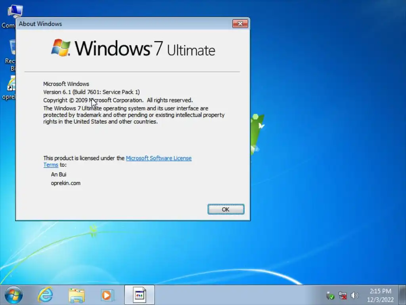Open the network status tray icon
Viewport: 406px width, 305px height.
(x=343, y=295)
